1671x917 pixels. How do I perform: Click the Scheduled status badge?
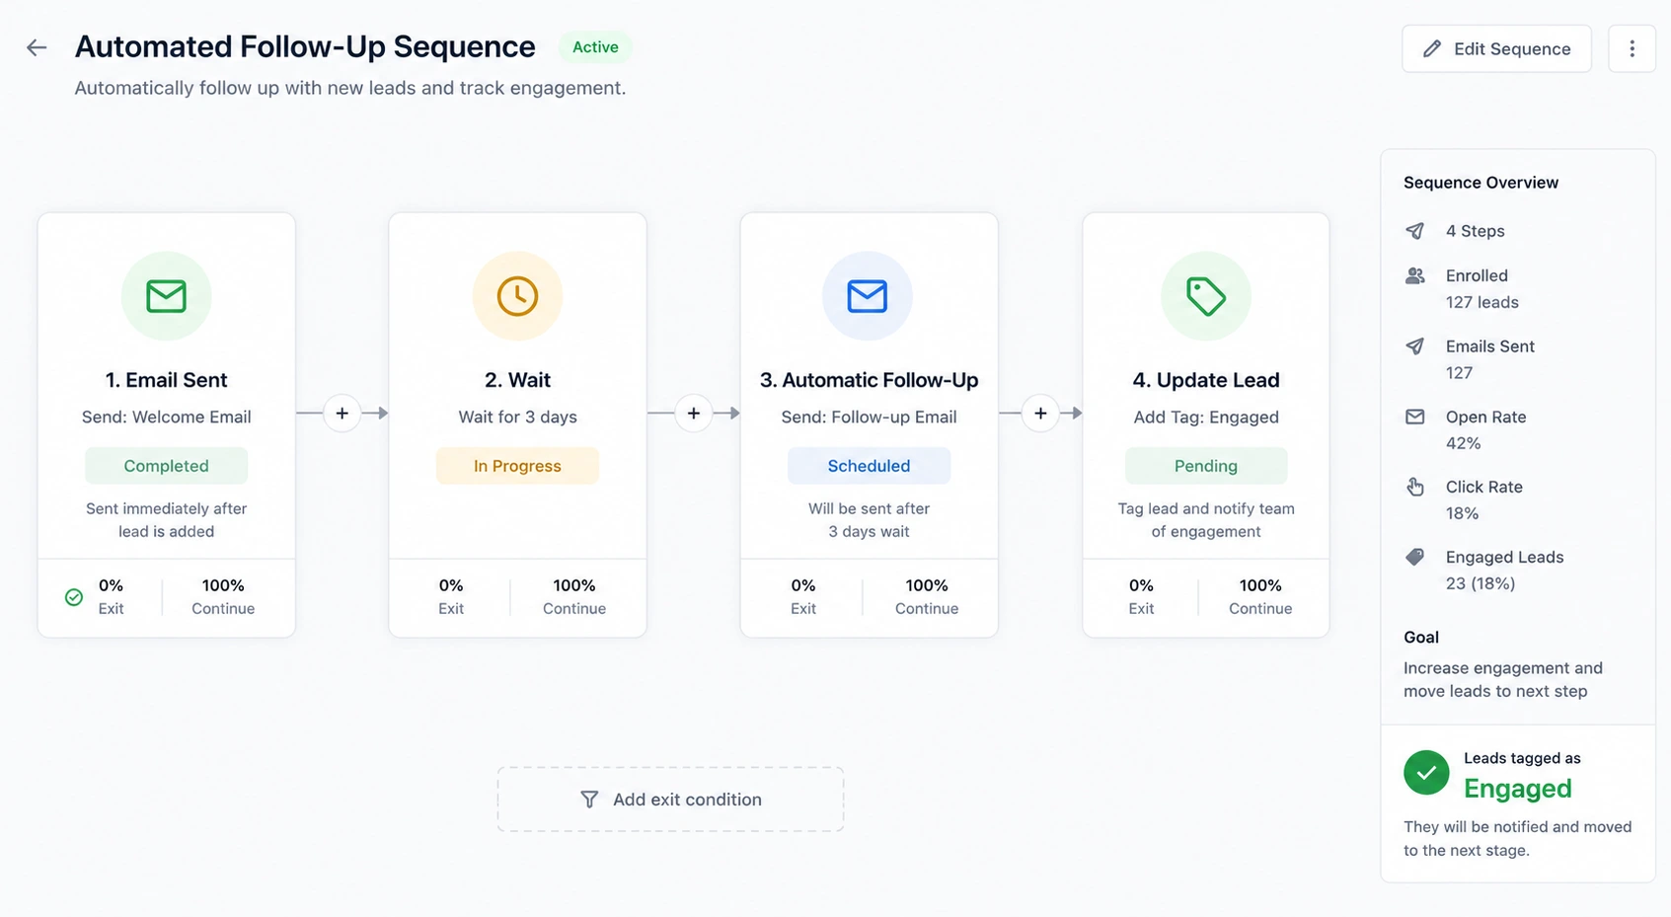coord(869,466)
